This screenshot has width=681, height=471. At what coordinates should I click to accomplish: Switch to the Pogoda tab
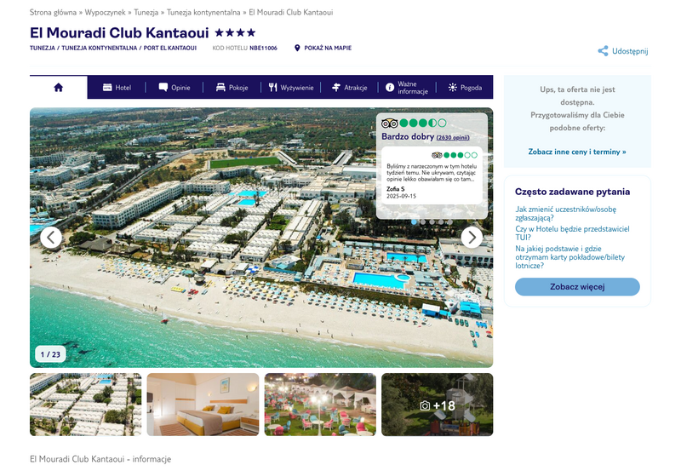click(x=465, y=88)
